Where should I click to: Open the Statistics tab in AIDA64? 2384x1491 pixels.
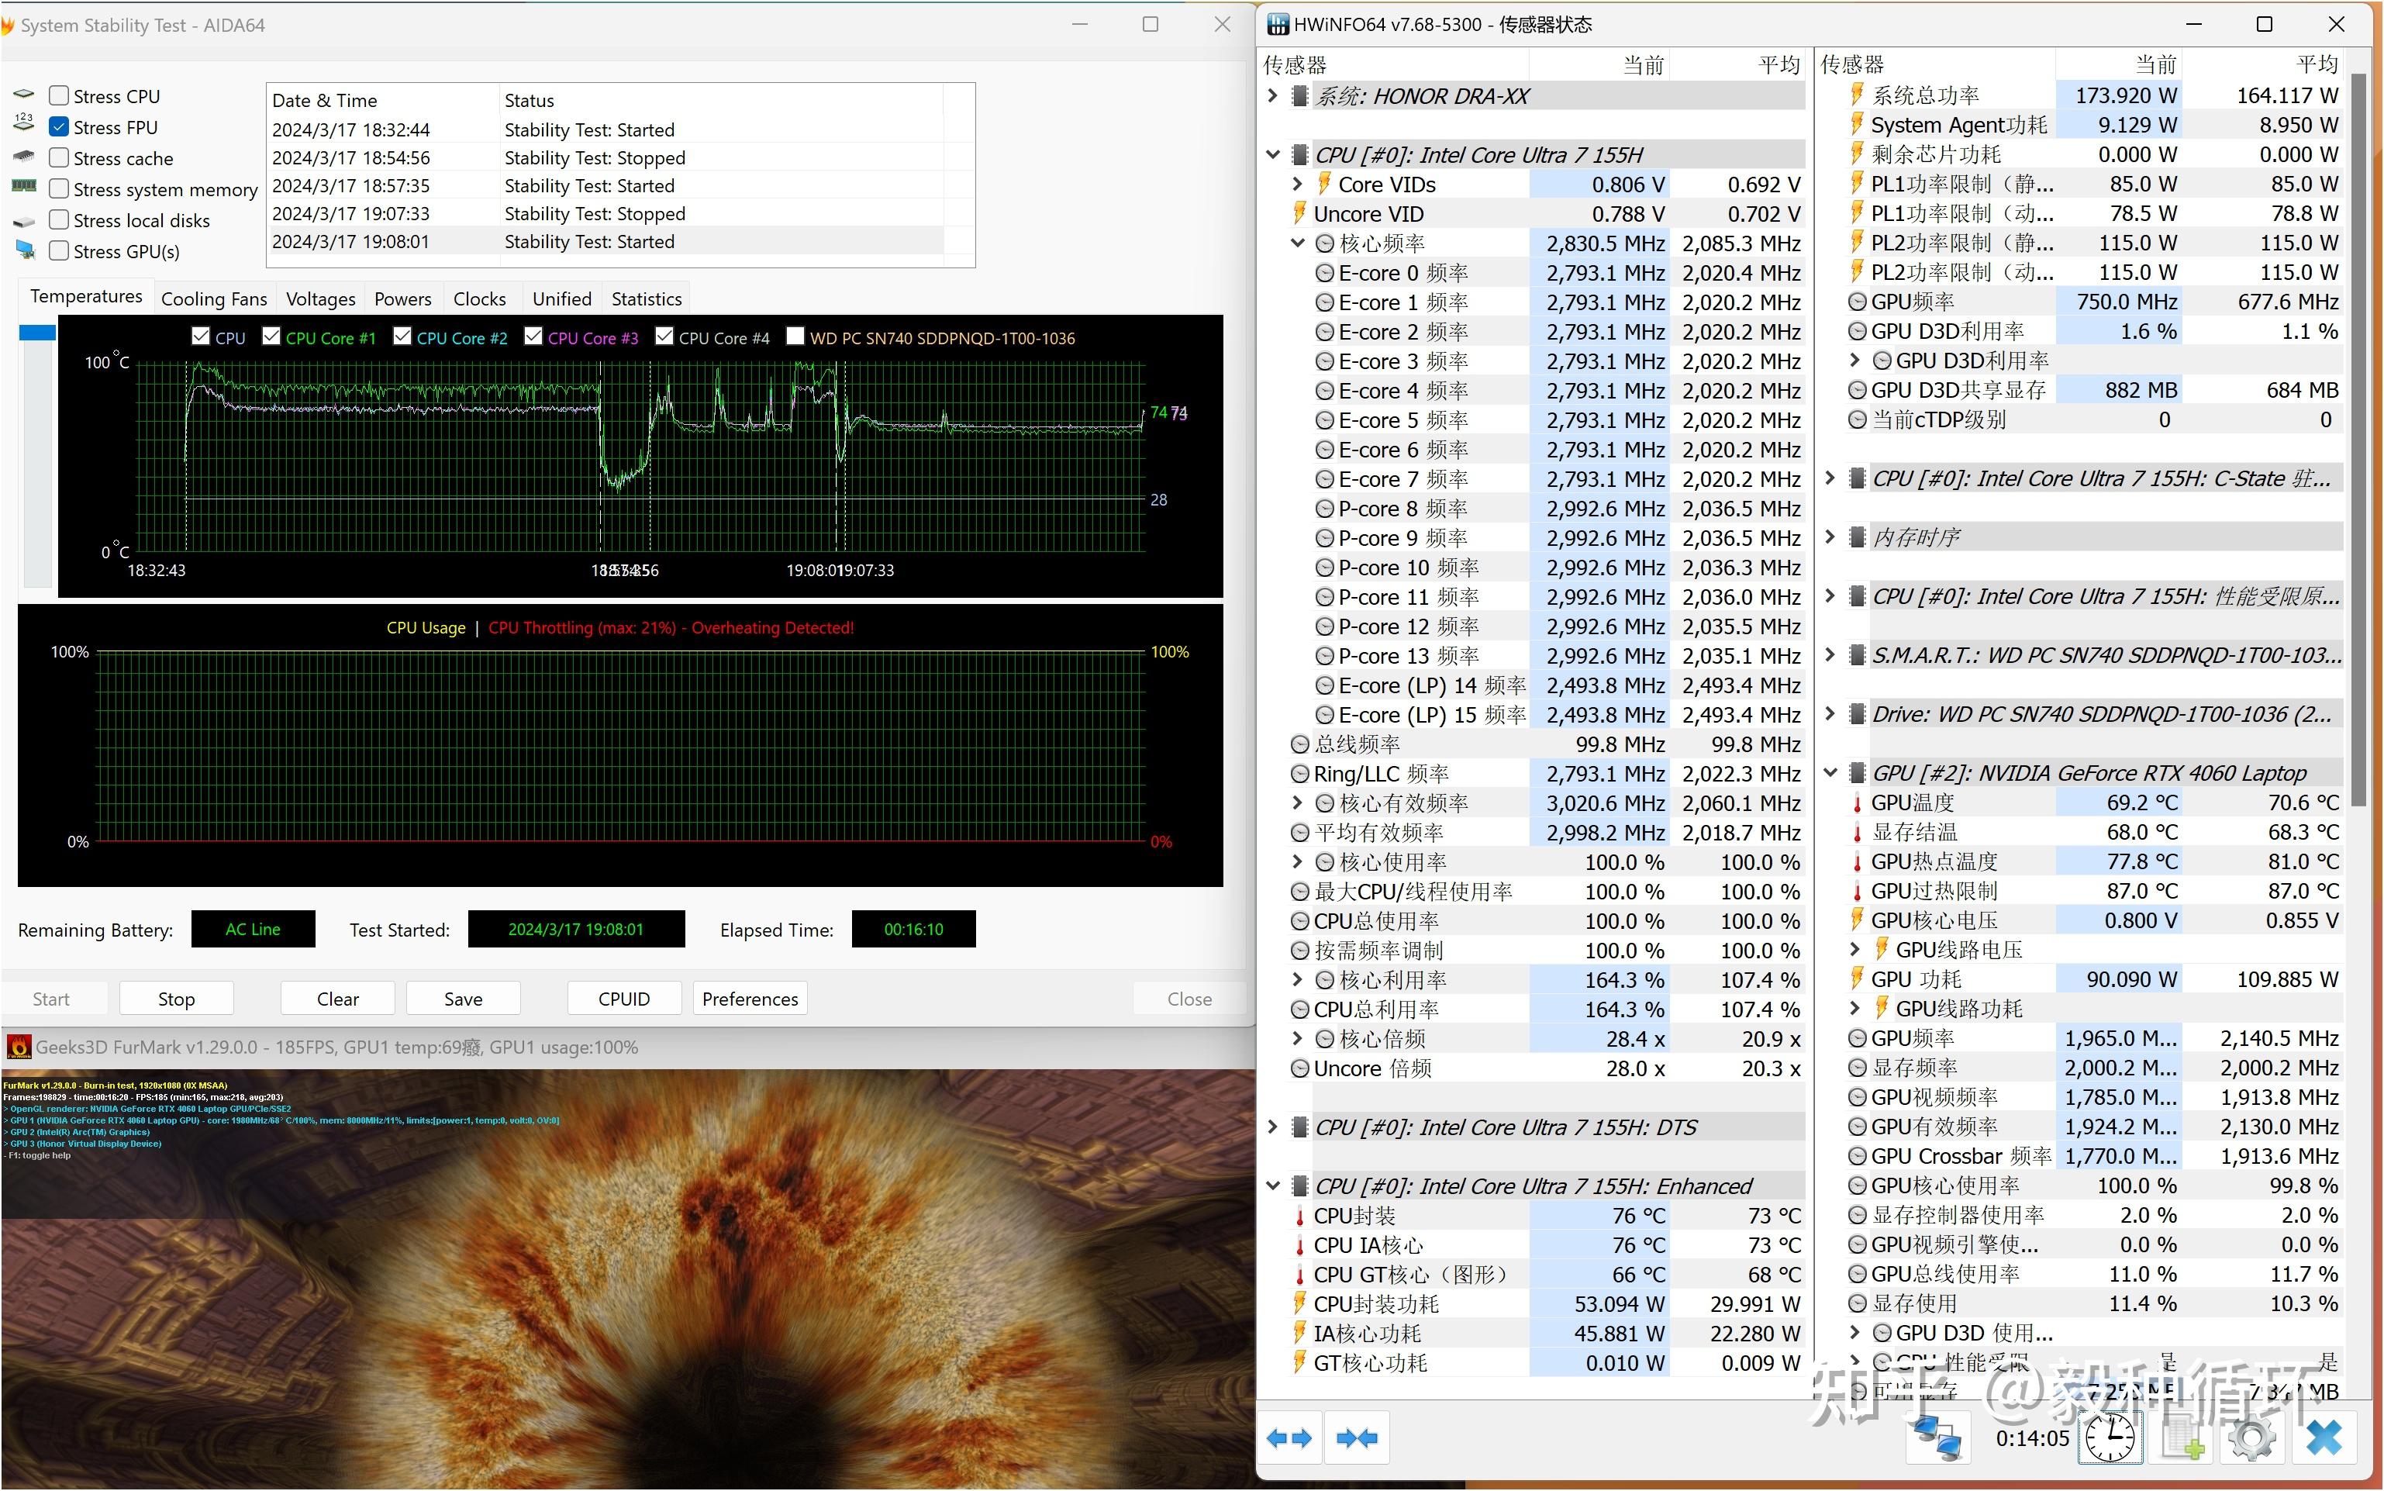pyautogui.click(x=646, y=298)
